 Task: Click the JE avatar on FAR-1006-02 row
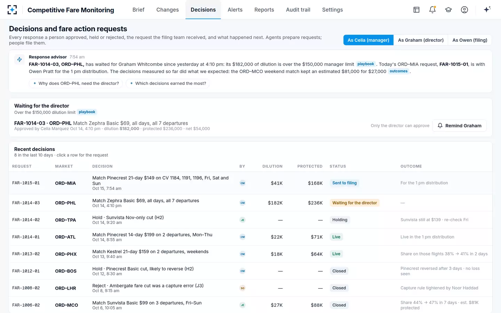click(242, 305)
